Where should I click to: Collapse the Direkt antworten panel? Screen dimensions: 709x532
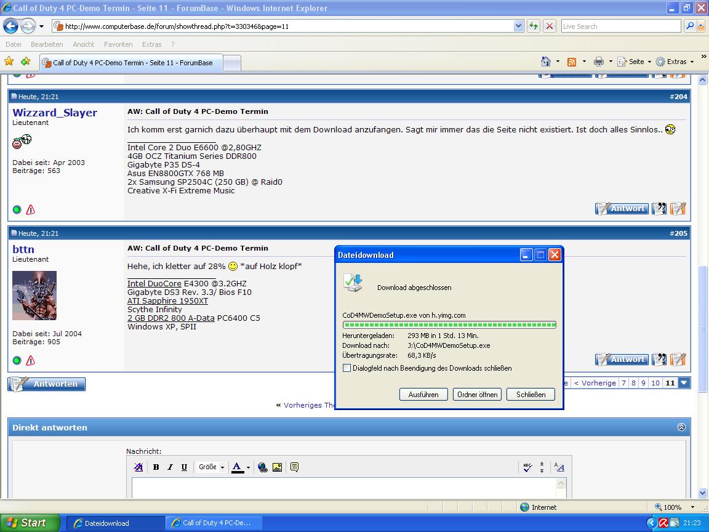click(681, 427)
